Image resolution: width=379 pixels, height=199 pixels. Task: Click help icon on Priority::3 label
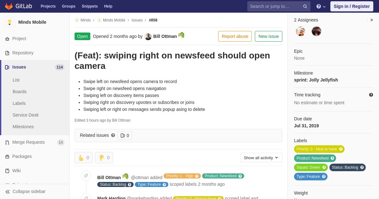[341, 149]
